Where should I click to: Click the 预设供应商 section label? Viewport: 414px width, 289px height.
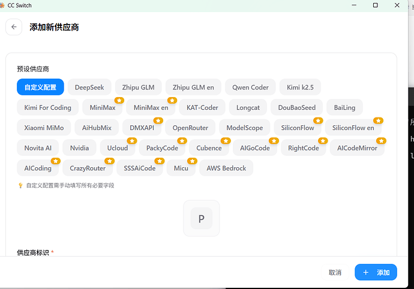33,69
